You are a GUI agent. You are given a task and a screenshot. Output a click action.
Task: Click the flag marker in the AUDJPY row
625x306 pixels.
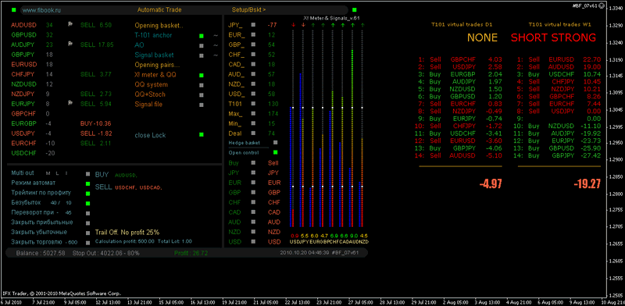(x=70, y=44)
